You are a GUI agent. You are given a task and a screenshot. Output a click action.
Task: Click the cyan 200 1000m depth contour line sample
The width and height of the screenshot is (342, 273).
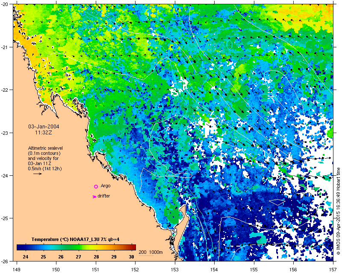point(146,256)
